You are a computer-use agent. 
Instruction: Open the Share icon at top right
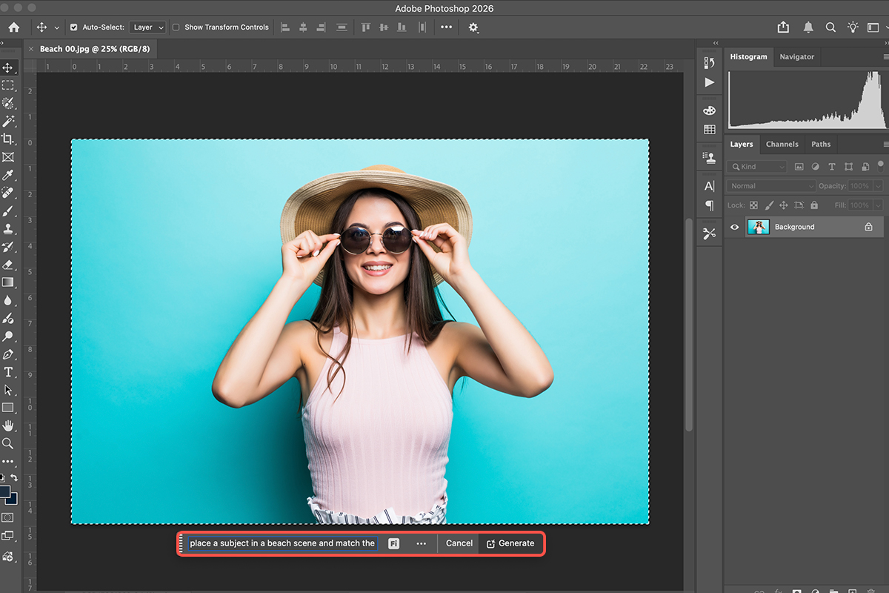783,27
